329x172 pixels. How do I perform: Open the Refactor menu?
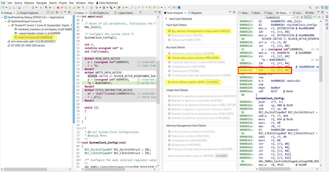(29, 3)
